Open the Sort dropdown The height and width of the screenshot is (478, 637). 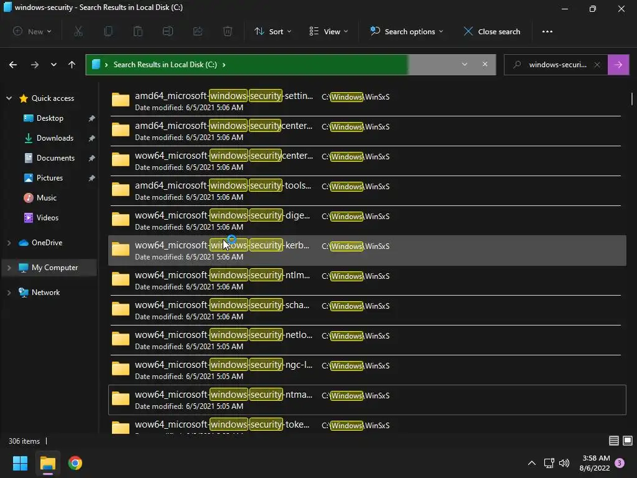pos(273,31)
